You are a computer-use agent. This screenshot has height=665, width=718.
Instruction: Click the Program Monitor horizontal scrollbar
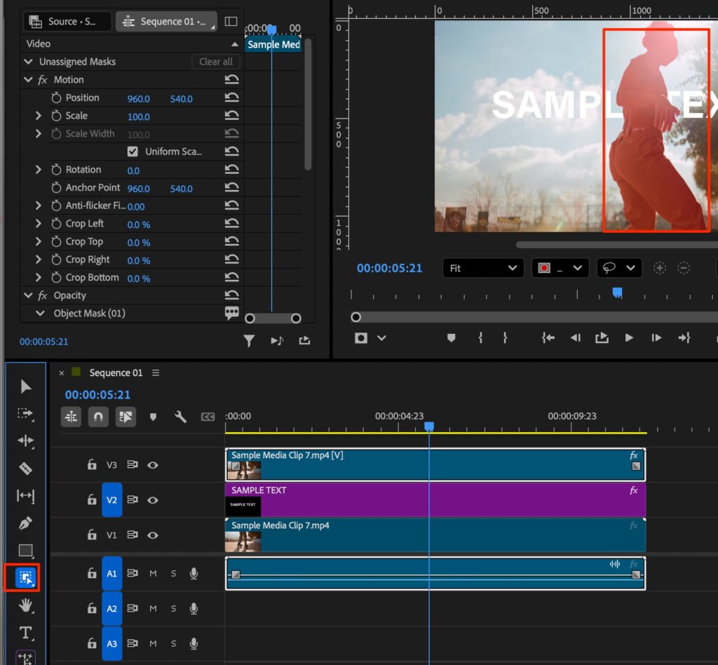point(617,245)
